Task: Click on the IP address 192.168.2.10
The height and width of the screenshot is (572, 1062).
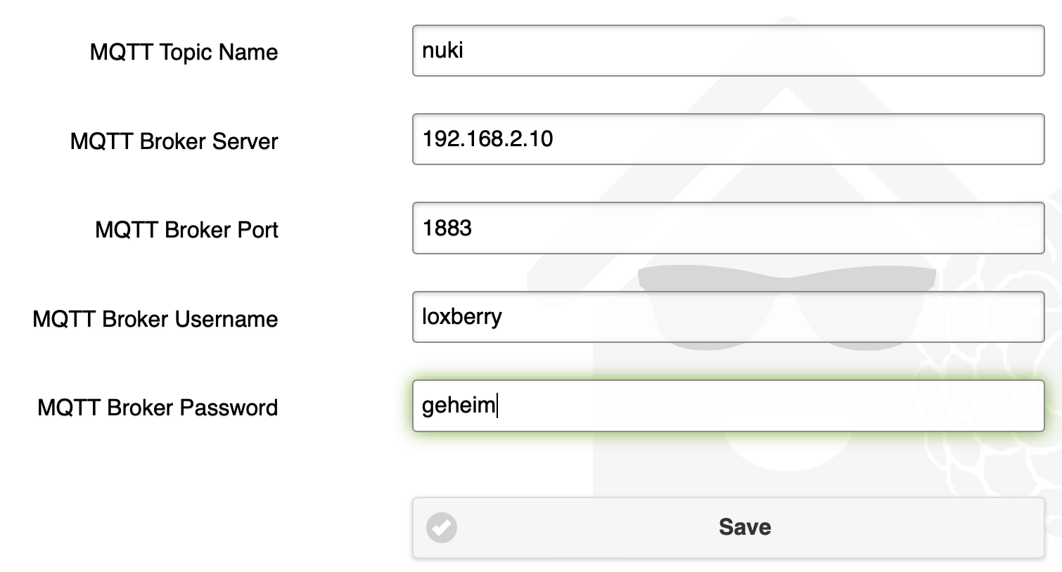Action: [487, 138]
